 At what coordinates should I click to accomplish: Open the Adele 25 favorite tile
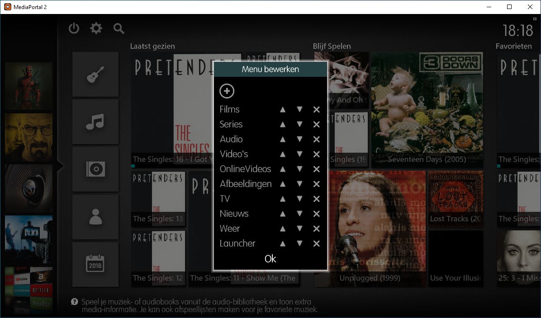(518, 258)
